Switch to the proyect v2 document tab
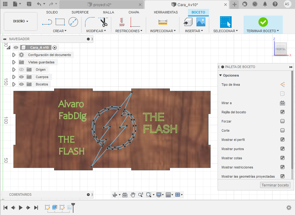 (102, 5)
